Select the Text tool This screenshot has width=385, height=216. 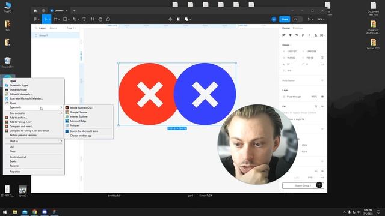coord(84,19)
